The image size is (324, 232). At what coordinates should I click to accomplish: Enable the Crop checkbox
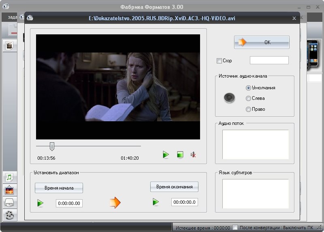pos(219,61)
